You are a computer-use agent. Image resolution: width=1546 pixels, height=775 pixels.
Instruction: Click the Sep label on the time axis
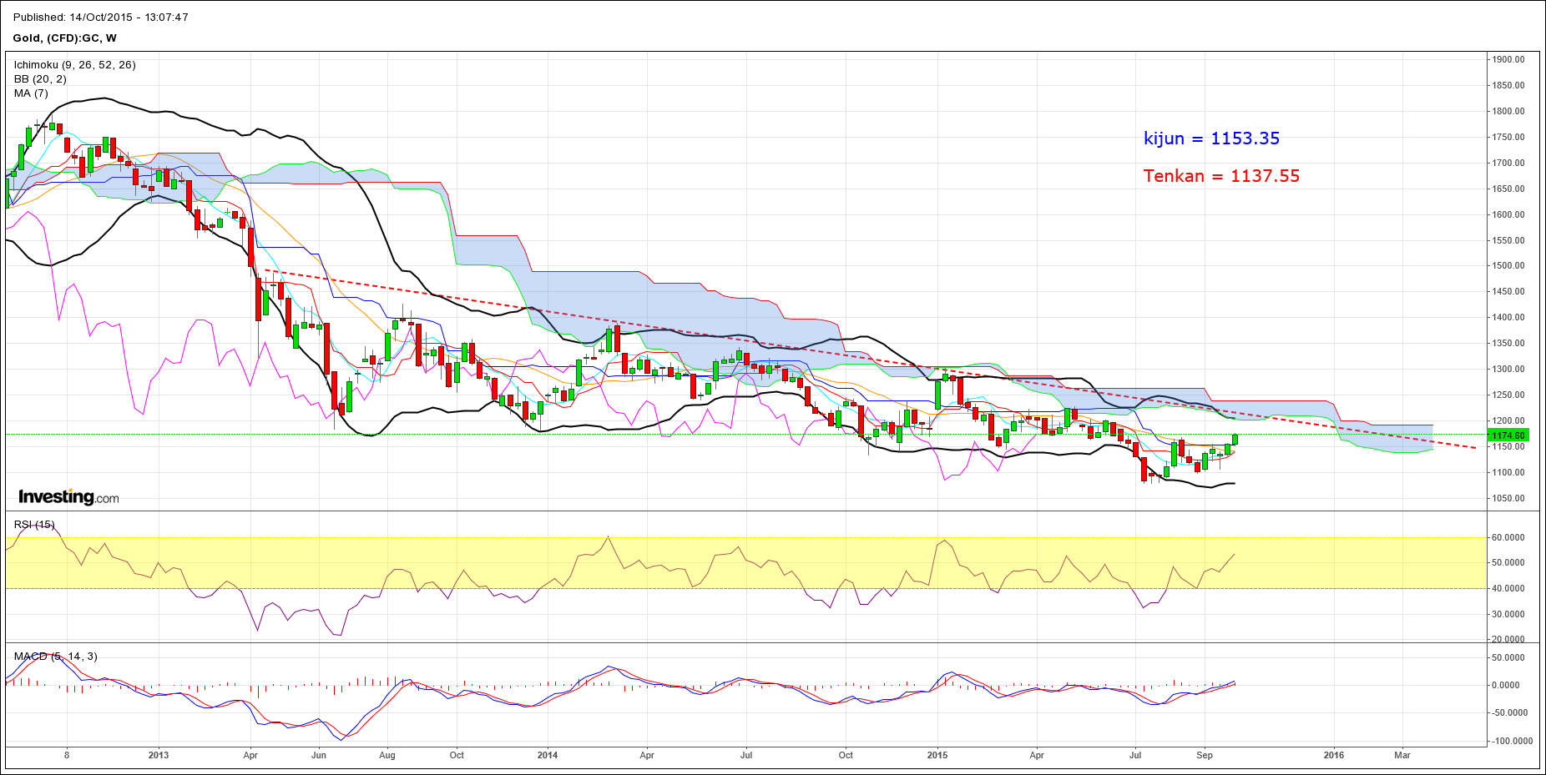[1205, 755]
